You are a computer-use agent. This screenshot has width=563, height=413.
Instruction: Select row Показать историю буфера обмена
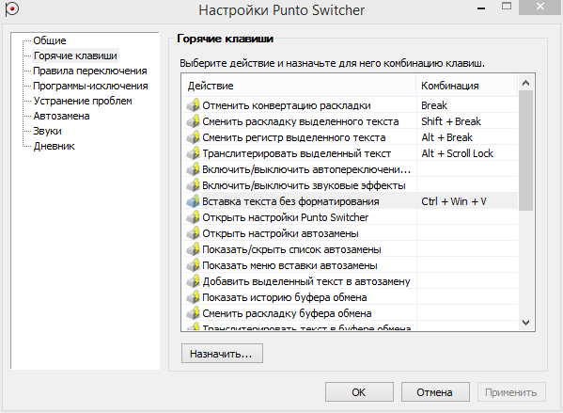350,297
